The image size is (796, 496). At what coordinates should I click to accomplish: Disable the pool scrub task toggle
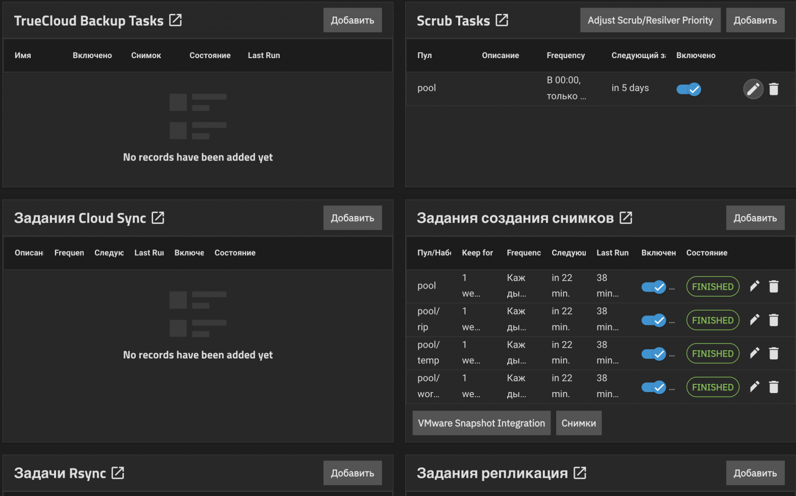click(689, 89)
